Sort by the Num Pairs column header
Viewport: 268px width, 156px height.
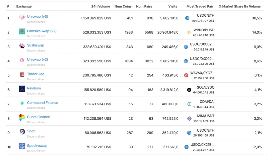pyautogui.click(x=144, y=6)
